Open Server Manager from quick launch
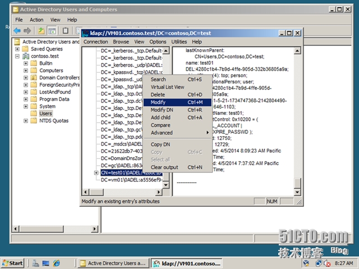 [35, 263]
